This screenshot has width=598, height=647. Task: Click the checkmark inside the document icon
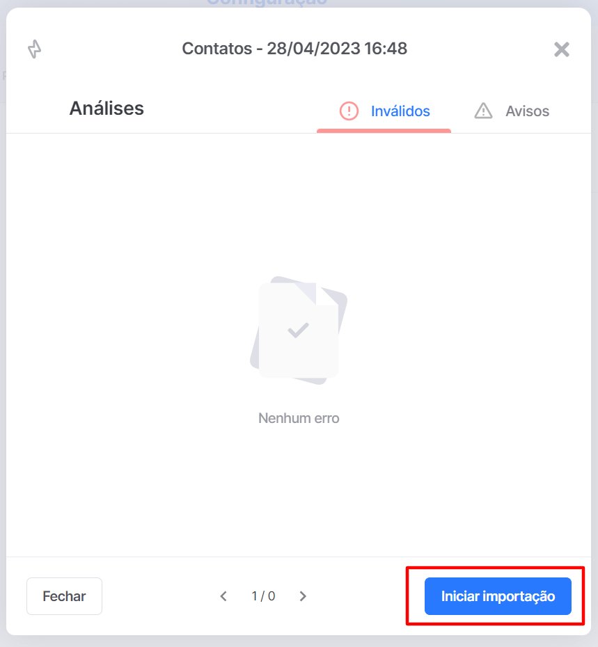pyautogui.click(x=298, y=330)
